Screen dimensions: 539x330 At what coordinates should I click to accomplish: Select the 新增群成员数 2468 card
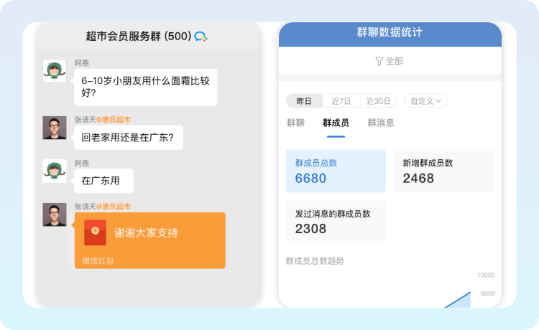[x=443, y=171]
